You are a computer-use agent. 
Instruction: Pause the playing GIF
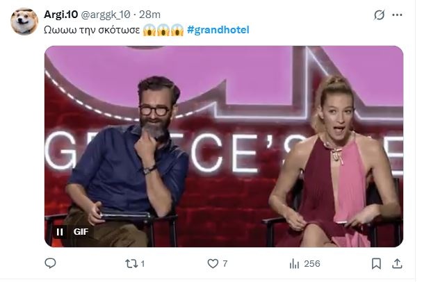[60, 231]
